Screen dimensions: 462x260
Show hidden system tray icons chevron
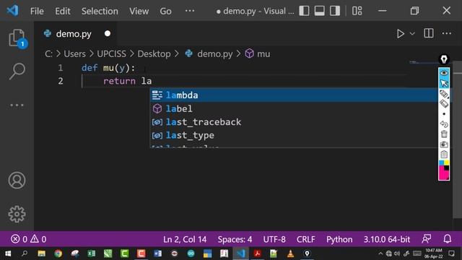pos(380,253)
